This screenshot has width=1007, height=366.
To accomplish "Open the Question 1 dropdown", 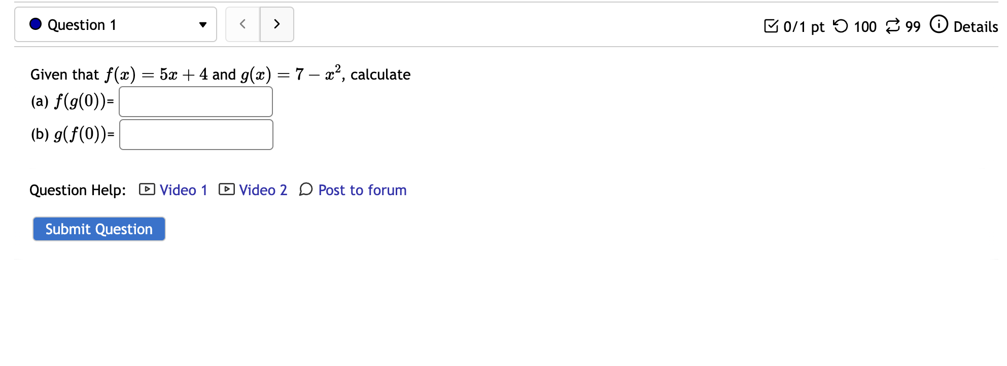I will click(115, 24).
